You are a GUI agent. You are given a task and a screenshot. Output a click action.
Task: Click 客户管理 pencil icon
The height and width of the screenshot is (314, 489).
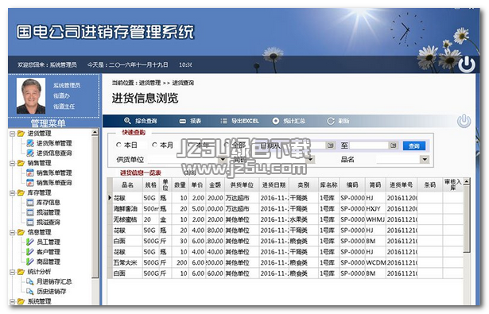point(30,252)
